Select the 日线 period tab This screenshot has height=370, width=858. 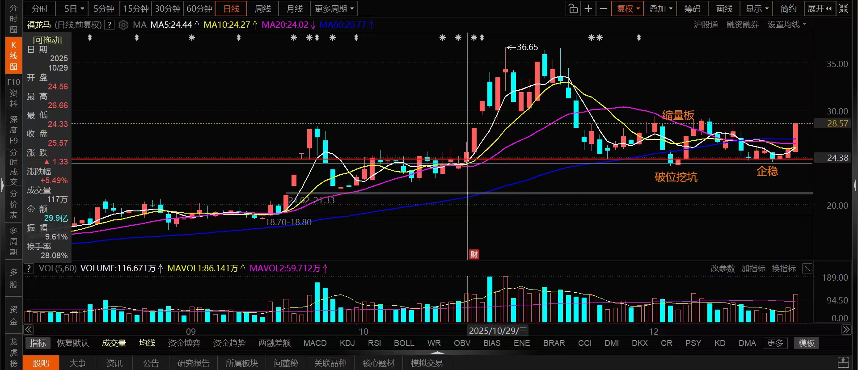[231, 8]
